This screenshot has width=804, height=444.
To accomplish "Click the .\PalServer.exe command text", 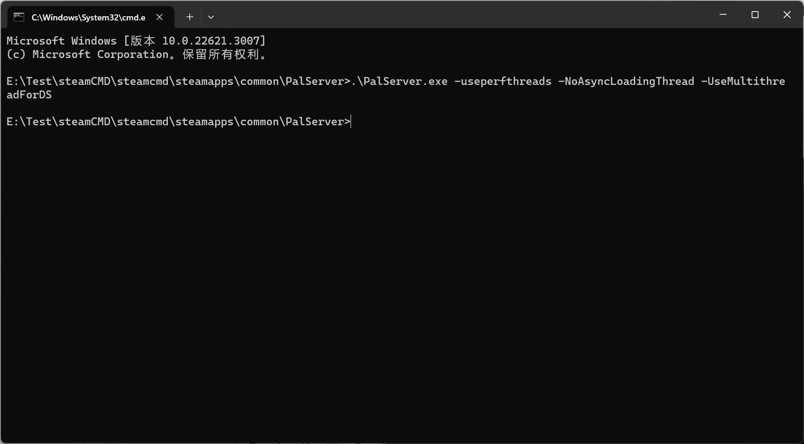I will [399, 81].
